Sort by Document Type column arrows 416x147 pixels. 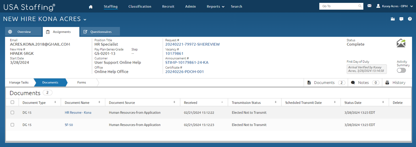pyautogui.click(x=55, y=102)
